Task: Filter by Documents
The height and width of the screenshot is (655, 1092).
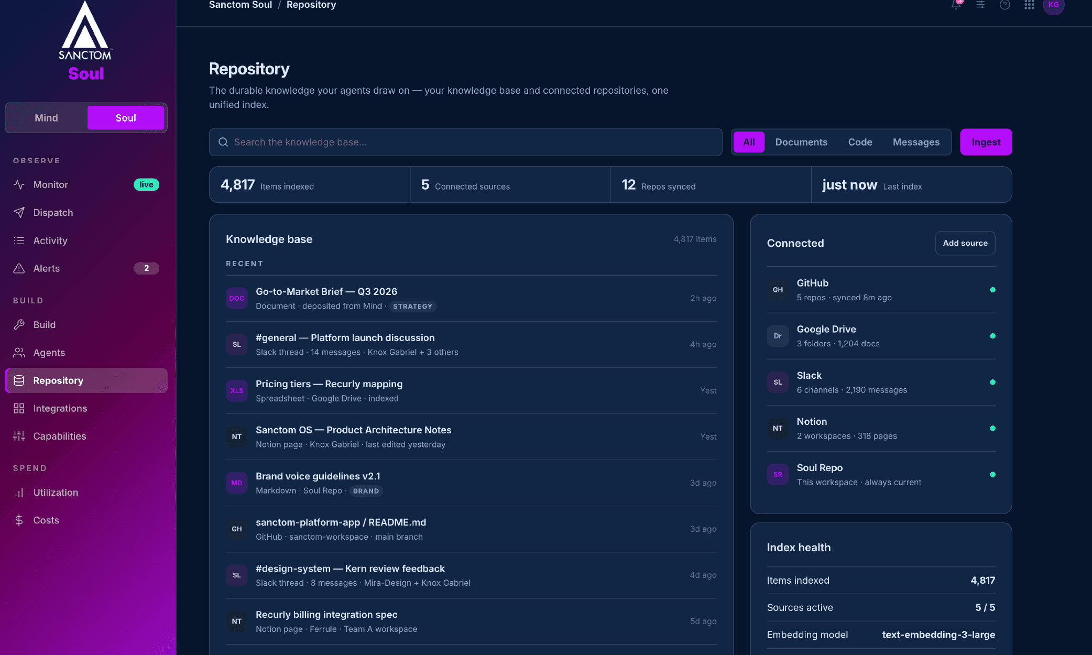Action: [x=801, y=142]
